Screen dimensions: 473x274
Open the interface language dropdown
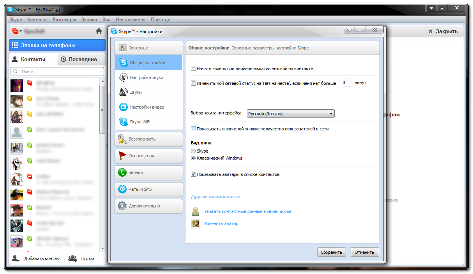(x=291, y=114)
